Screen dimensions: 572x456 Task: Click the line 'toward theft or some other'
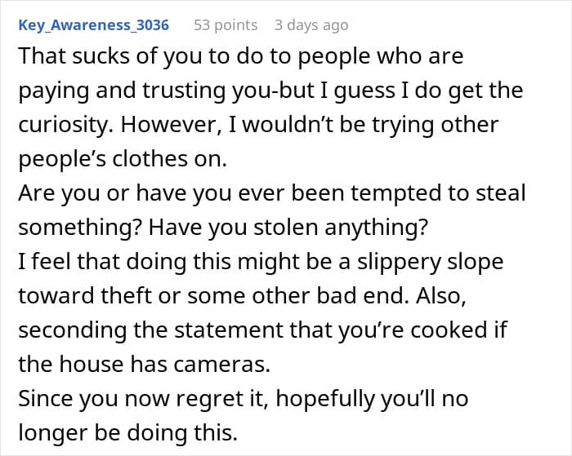242,296
